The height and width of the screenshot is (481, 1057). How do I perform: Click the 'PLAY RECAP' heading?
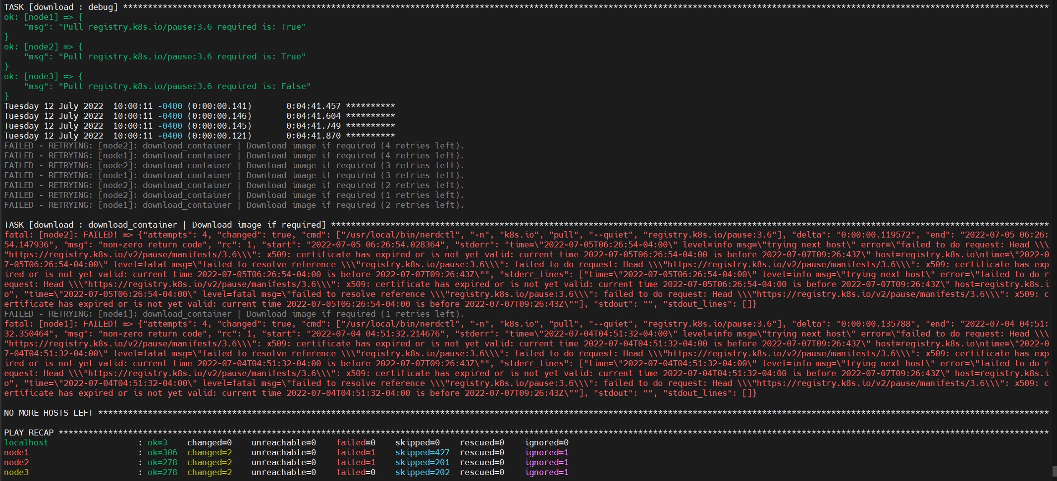[29, 433]
